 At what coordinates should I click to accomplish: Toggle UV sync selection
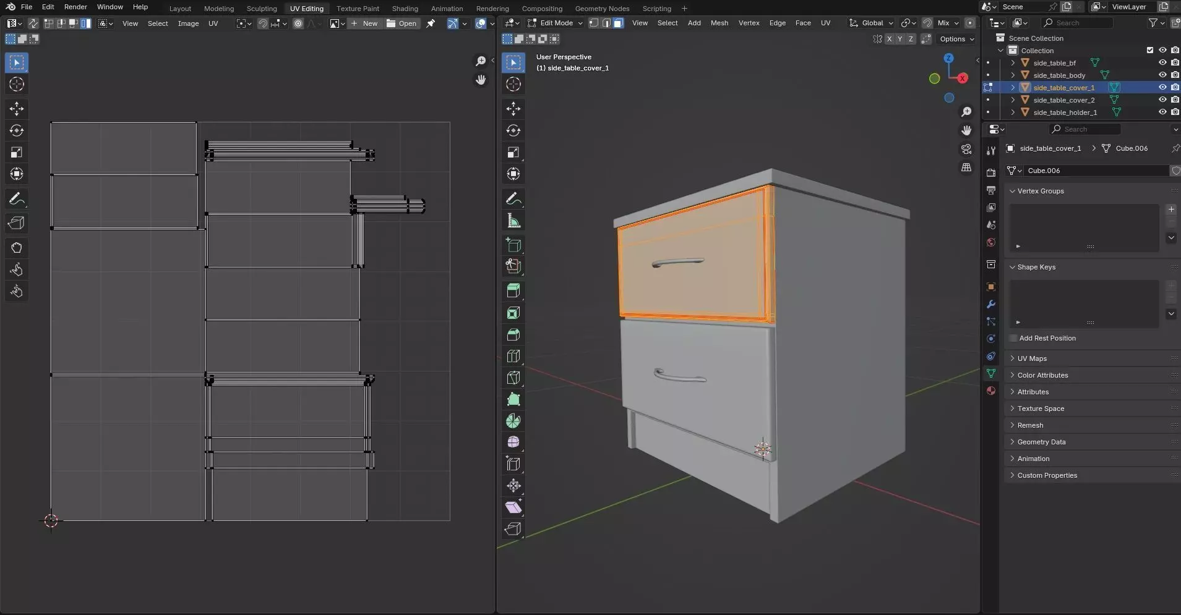(33, 23)
